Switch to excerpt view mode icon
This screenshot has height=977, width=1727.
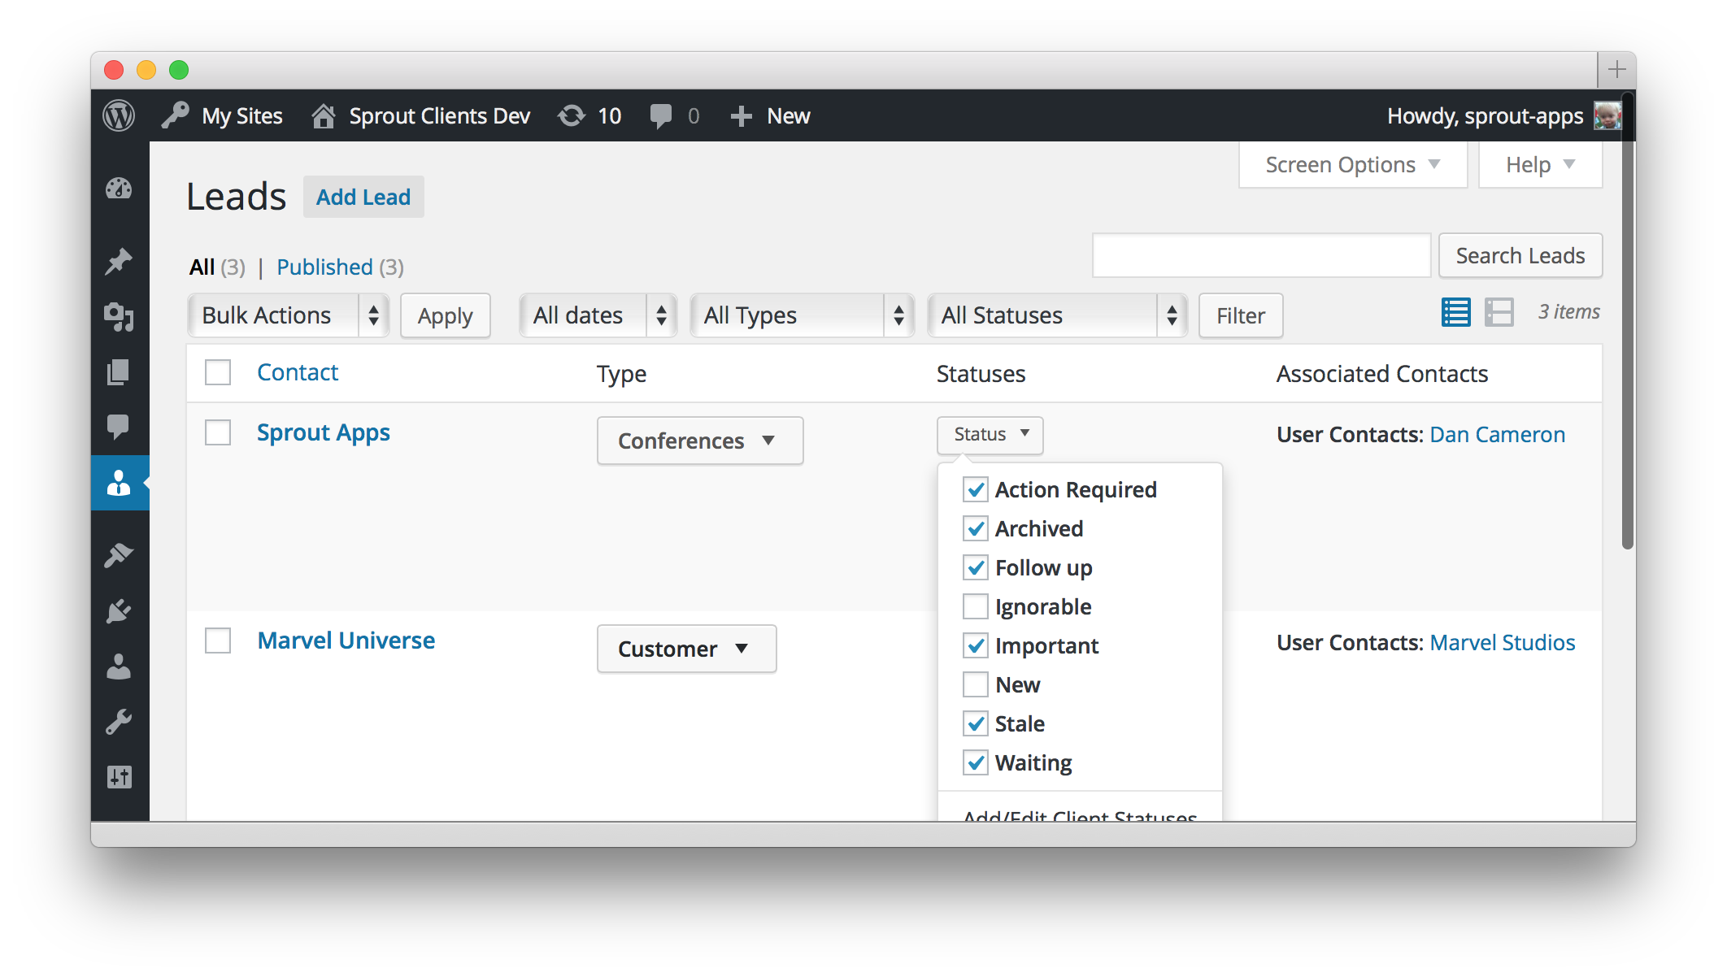click(x=1499, y=312)
